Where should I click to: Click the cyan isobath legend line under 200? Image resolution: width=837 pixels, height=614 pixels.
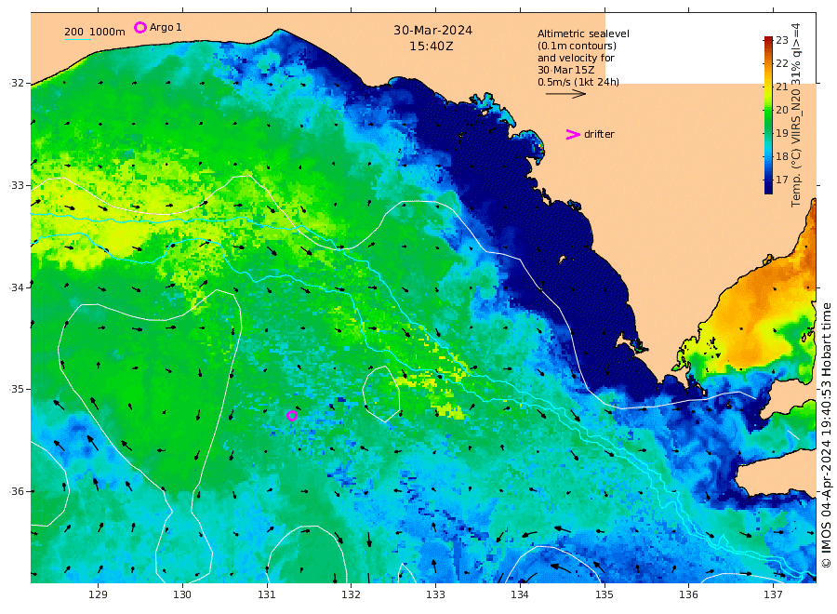[x=77, y=39]
